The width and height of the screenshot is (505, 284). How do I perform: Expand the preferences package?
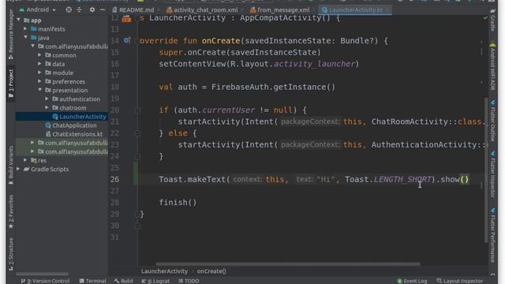pos(39,81)
